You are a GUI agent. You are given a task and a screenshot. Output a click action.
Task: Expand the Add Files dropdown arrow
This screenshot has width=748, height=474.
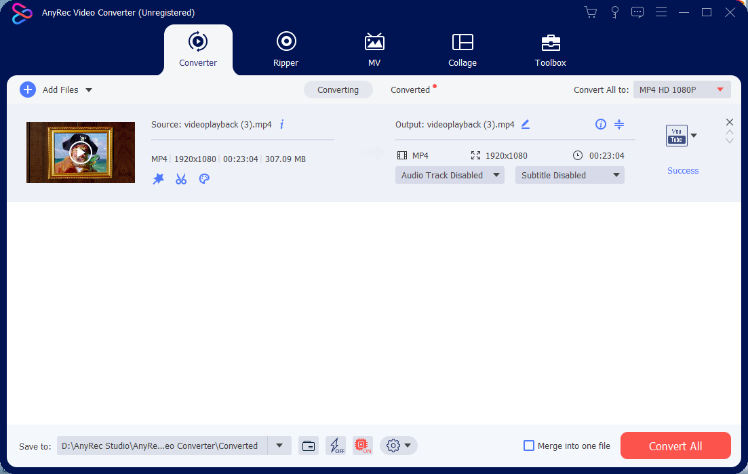(x=89, y=90)
